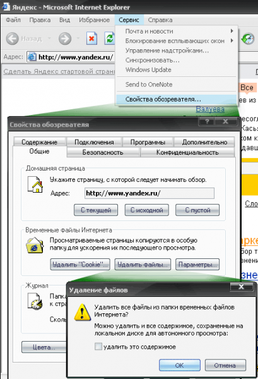Switch to the Безопасность tab
Image resolution: width=258 pixels, height=379 pixels.
click(103, 152)
